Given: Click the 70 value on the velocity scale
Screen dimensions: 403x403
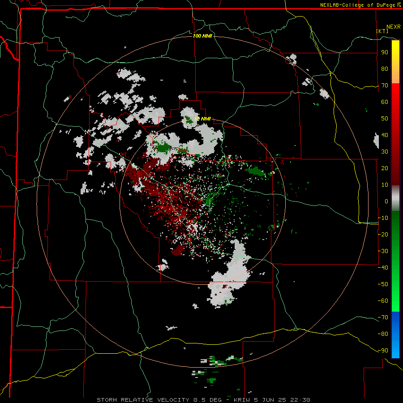Looking at the screenshot, I should coord(385,86).
